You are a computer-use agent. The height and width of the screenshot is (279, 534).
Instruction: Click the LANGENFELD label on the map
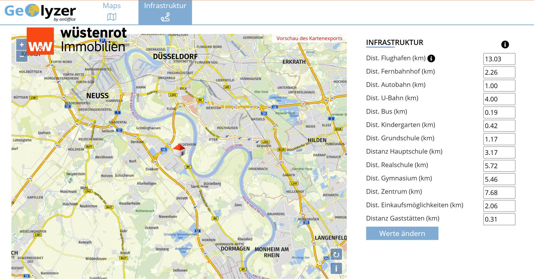point(331,238)
